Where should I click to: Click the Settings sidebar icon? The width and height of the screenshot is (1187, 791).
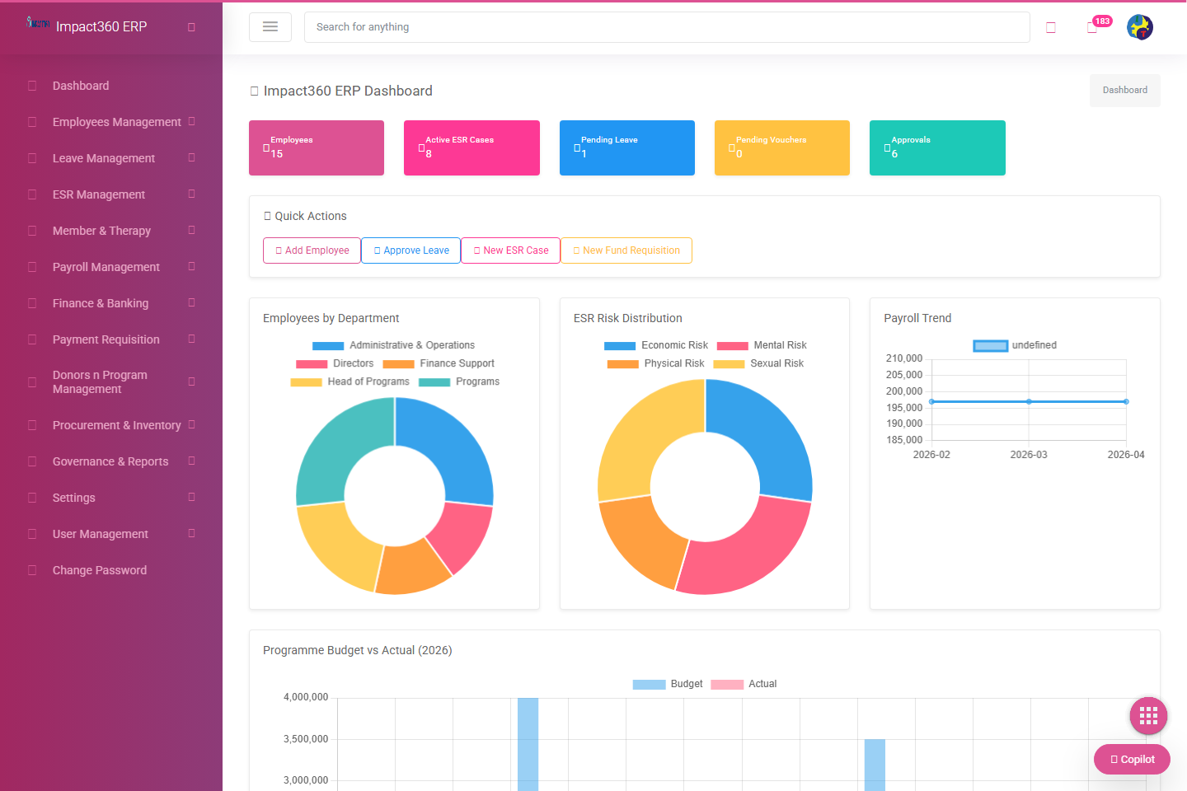[x=32, y=498]
